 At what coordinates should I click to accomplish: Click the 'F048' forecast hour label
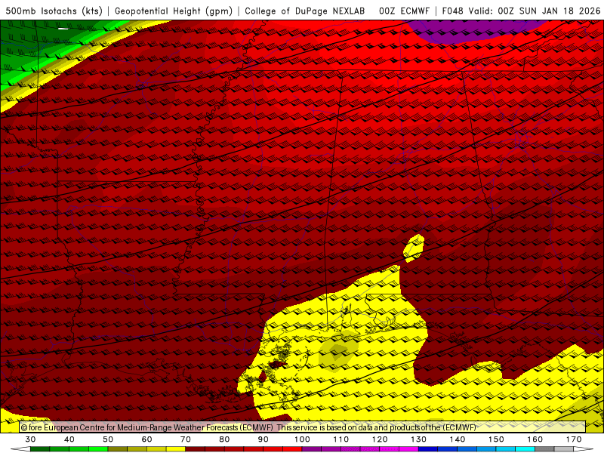(453, 11)
